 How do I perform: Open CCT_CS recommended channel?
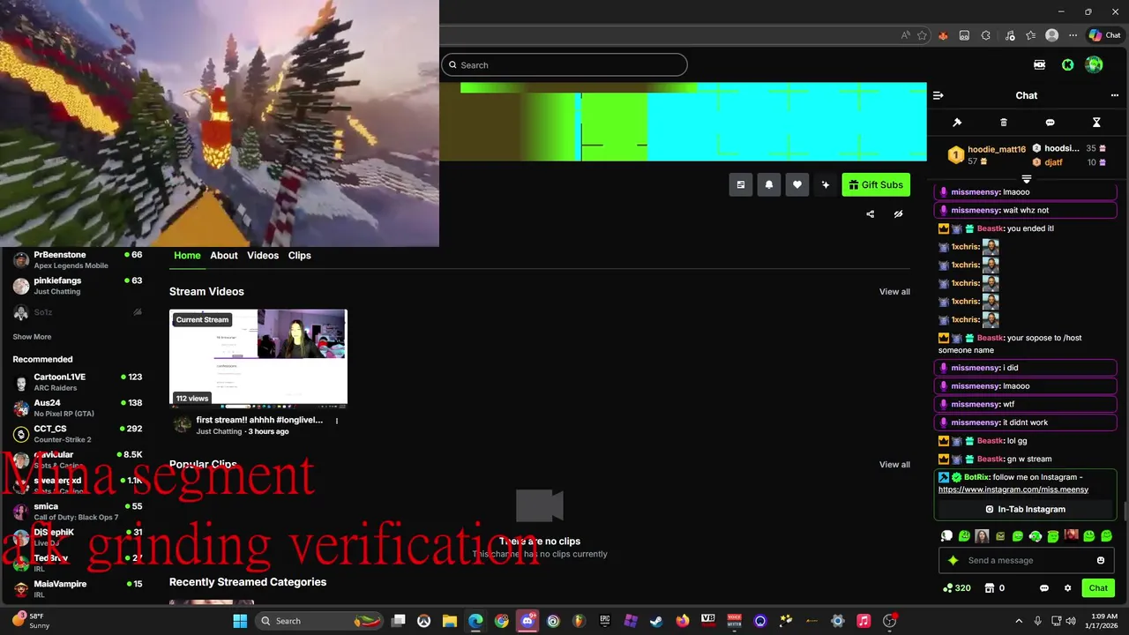click(x=78, y=434)
